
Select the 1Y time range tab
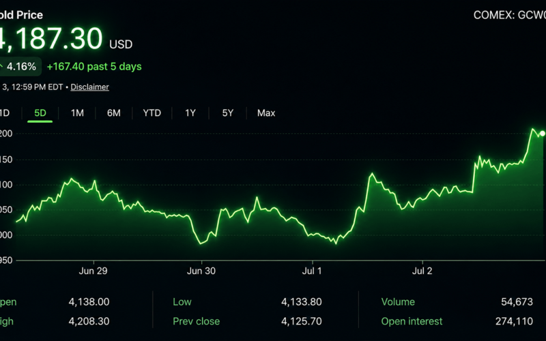[190, 113]
